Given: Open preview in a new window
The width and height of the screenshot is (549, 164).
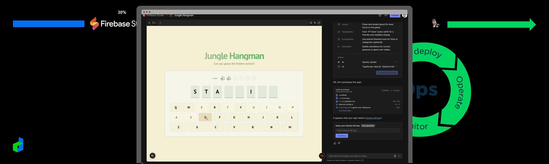Looking at the screenshot, I should (x=319, y=23).
